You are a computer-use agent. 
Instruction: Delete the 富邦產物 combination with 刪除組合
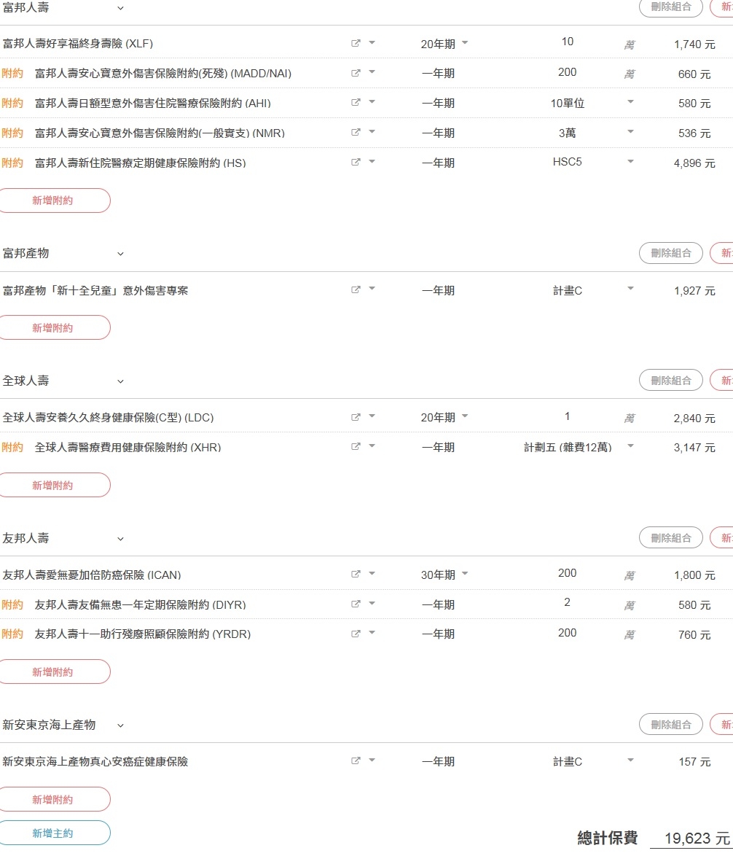coord(671,253)
